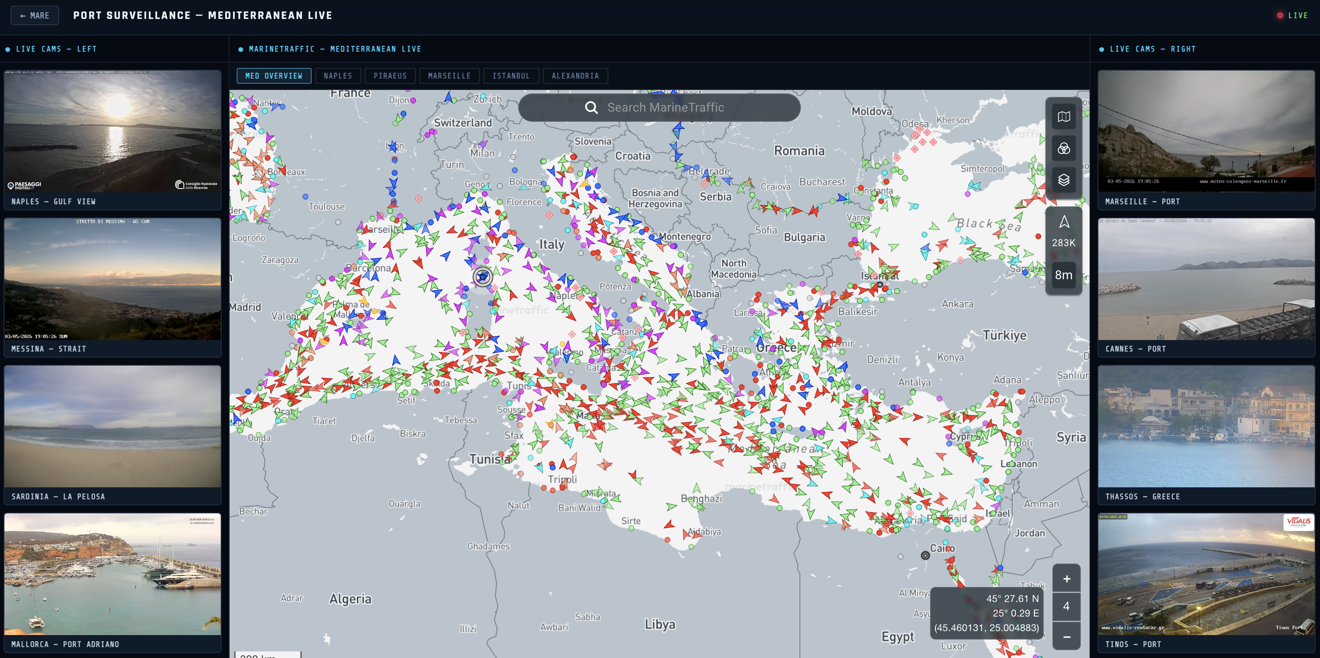Click the Türkiye label on map
Image resolution: width=1320 pixels, height=658 pixels.
tap(1004, 336)
